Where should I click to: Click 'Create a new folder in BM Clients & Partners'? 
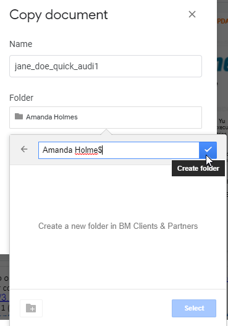118,226
